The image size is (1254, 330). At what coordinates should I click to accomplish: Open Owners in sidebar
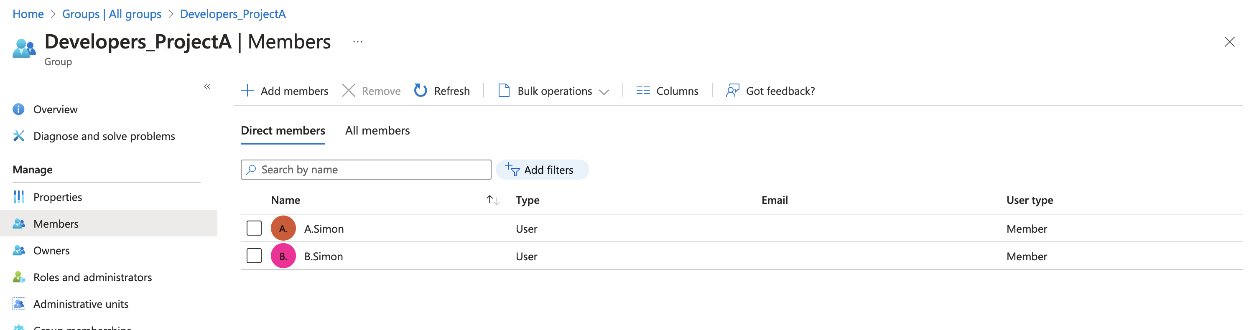pos(51,251)
